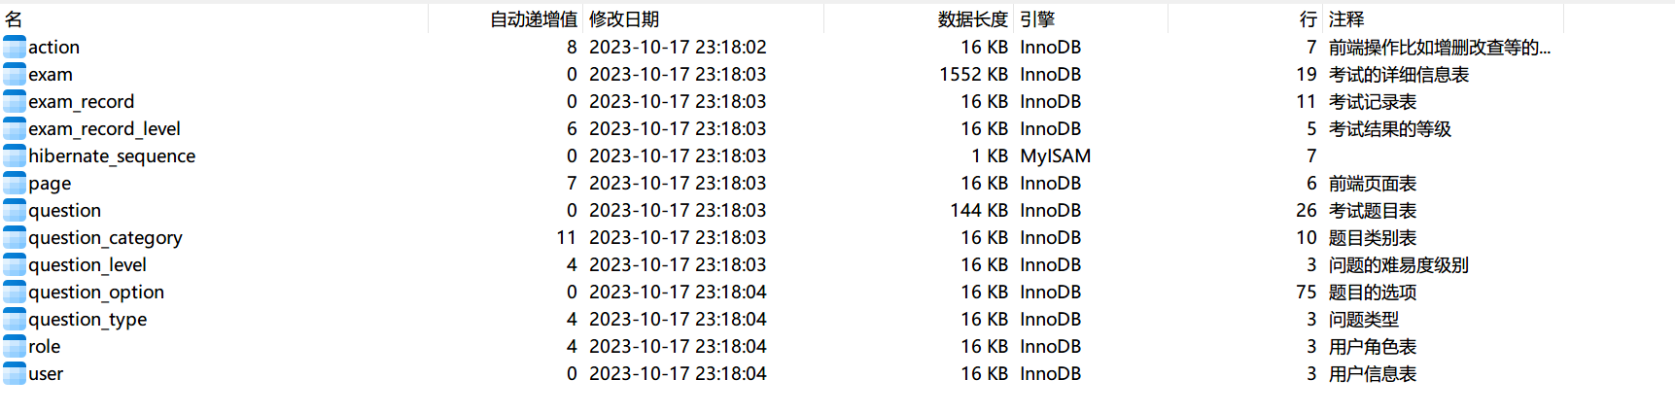1675x414 pixels.
Task: Click the table icon beside action
Action: pyautogui.click(x=15, y=47)
